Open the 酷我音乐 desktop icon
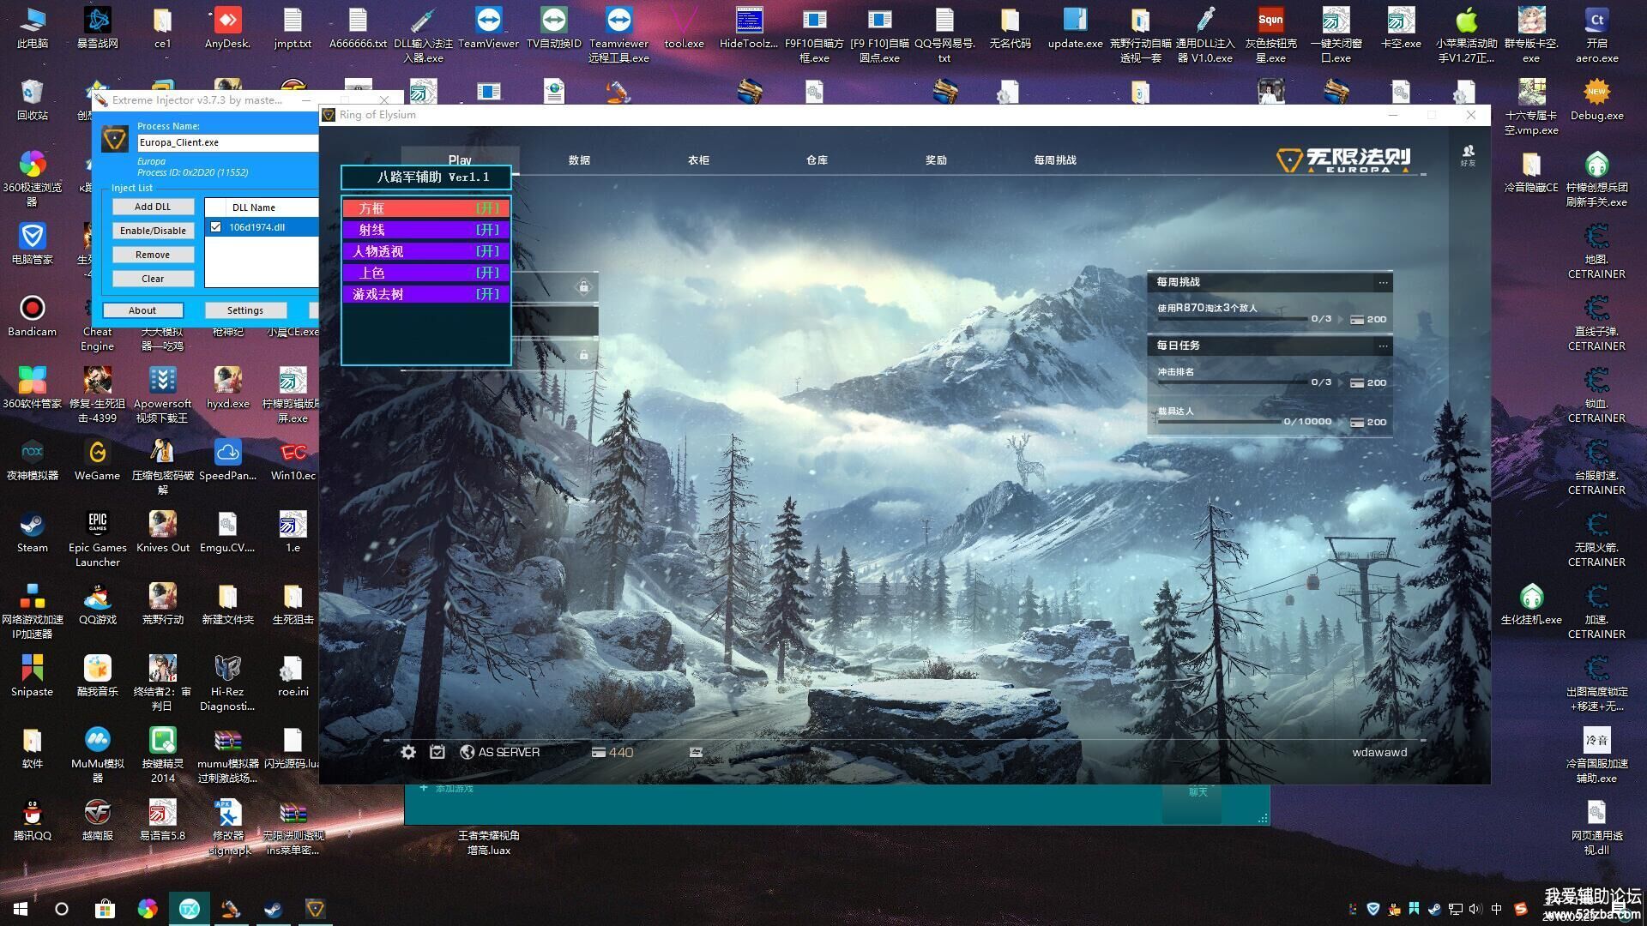The image size is (1647, 926). pyautogui.click(x=97, y=676)
